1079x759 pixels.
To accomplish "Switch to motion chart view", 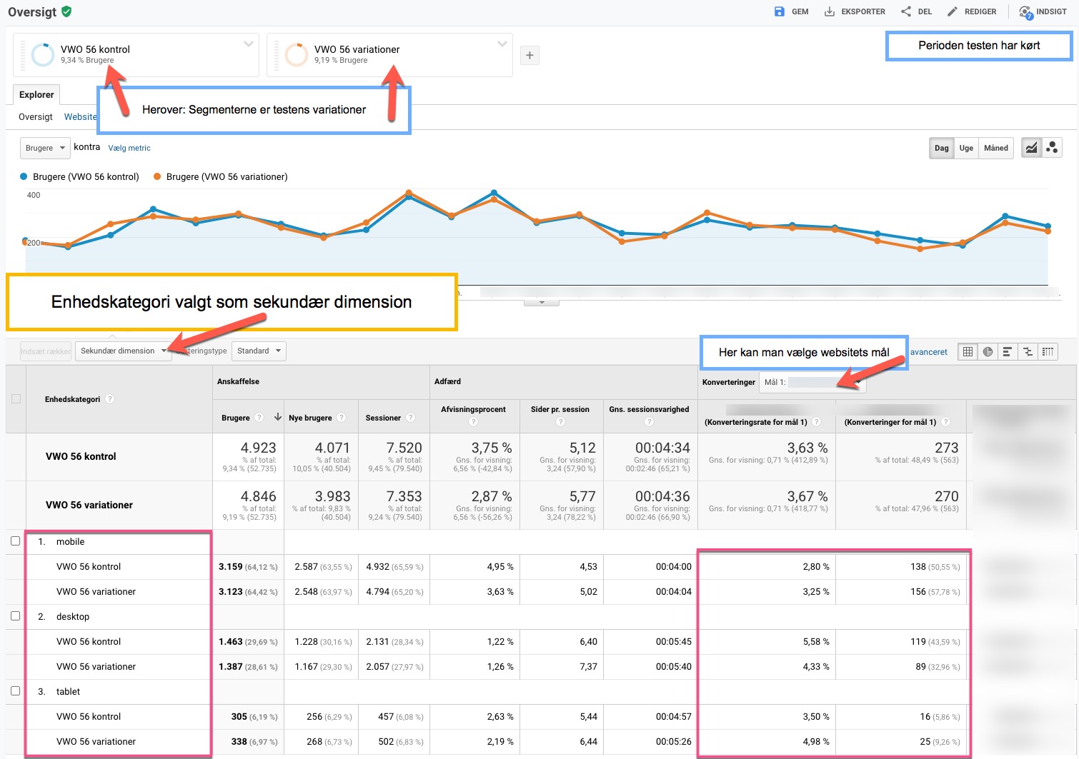I will tap(1052, 148).
